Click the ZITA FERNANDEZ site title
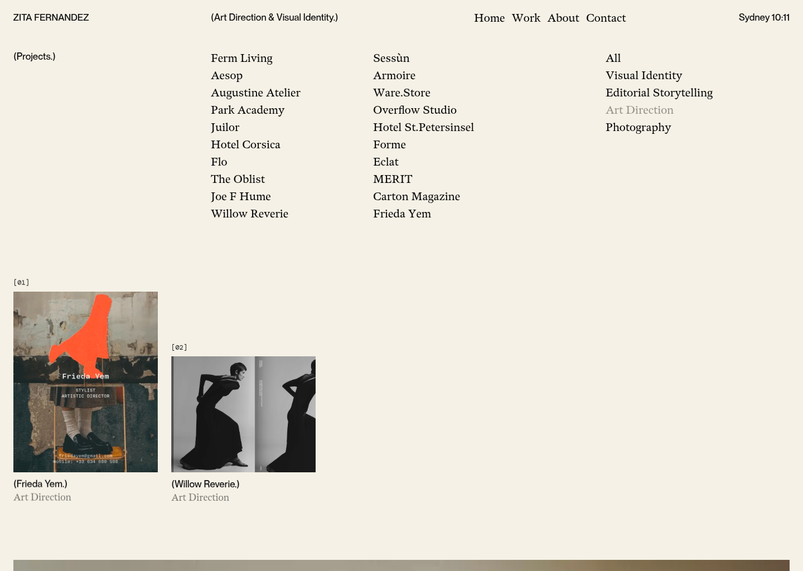The image size is (803, 571). coord(51,17)
